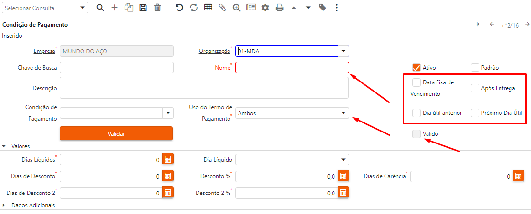Screen dimensions: 531x214
Task: Open calculator for Dias Líquidos field
Action: [x=167, y=160]
